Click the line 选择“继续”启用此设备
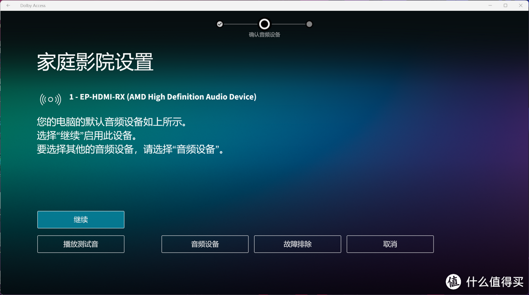Screen dimensions: 529x295 point(87,136)
